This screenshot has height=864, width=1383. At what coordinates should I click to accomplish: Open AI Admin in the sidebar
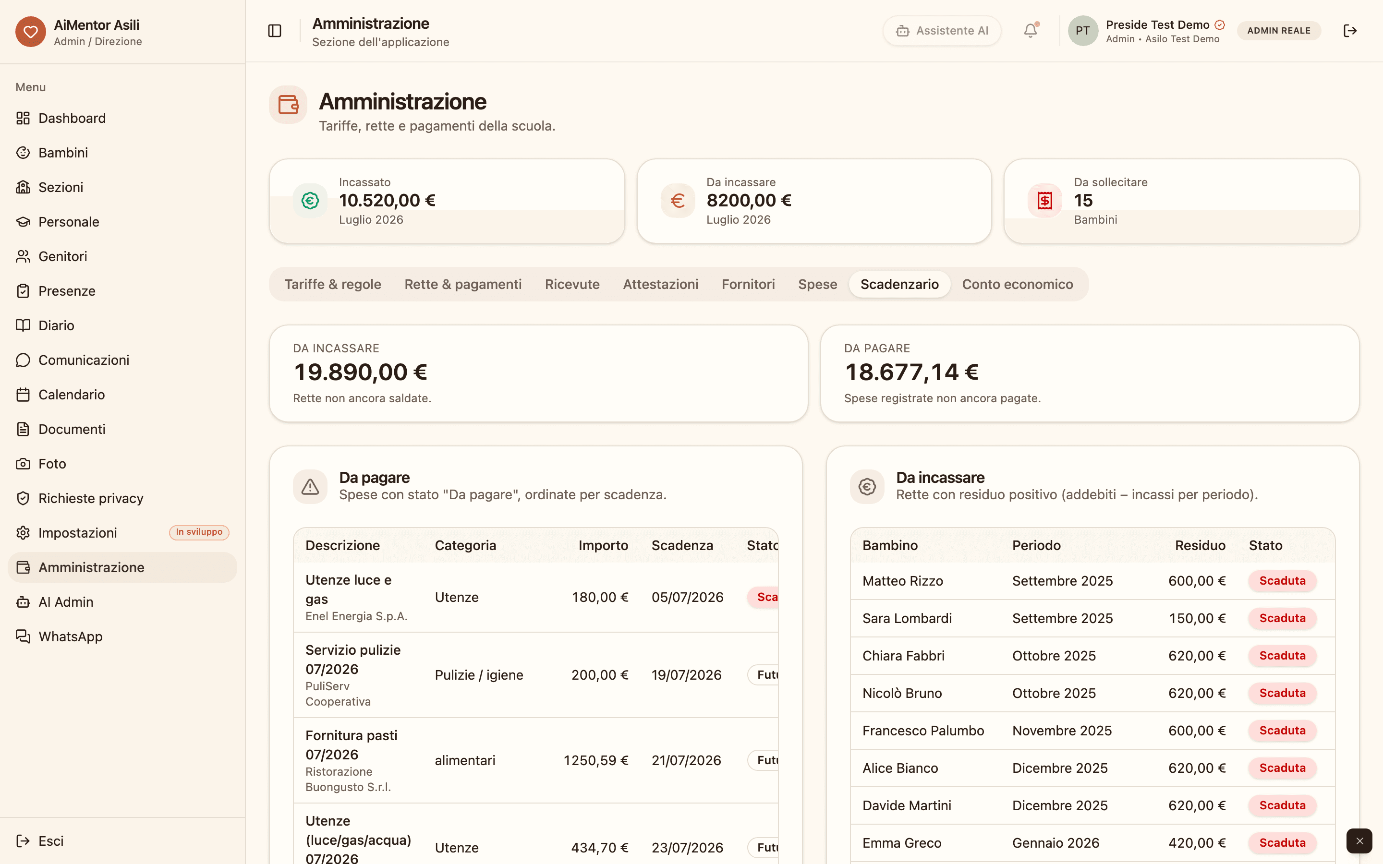coord(122,602)
